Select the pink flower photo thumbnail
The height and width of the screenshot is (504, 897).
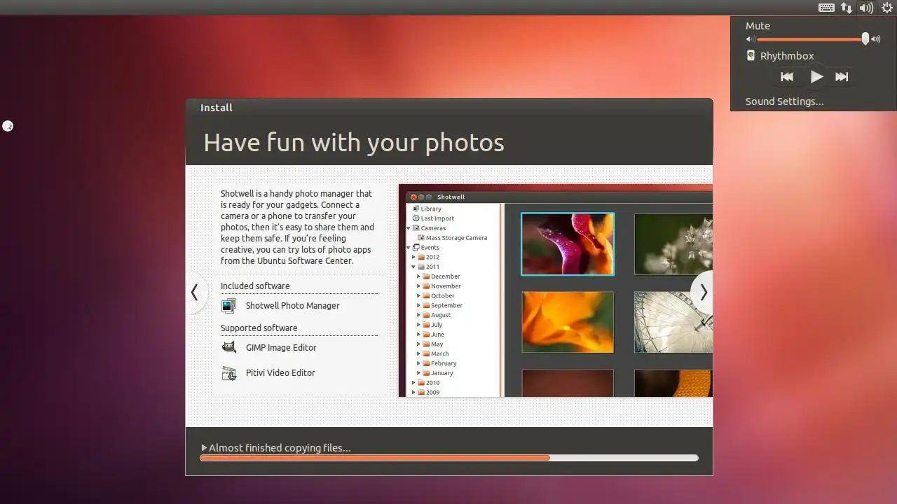click(568, 244)
